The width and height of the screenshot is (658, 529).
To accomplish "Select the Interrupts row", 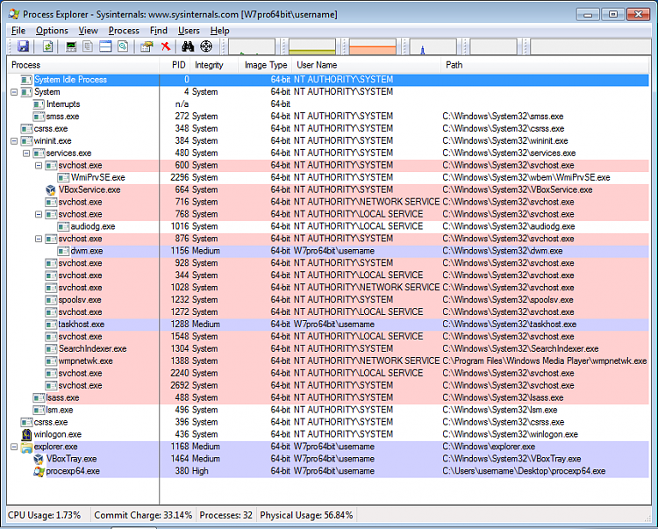I will (x=329, y=104).
